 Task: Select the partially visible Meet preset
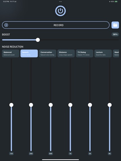116,53
